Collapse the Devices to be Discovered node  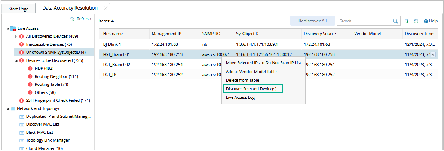(16, 60)
